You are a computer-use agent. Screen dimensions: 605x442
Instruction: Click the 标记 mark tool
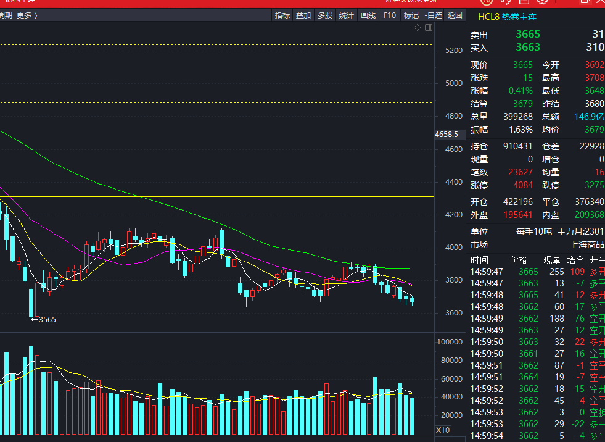(x=411, y=15)
